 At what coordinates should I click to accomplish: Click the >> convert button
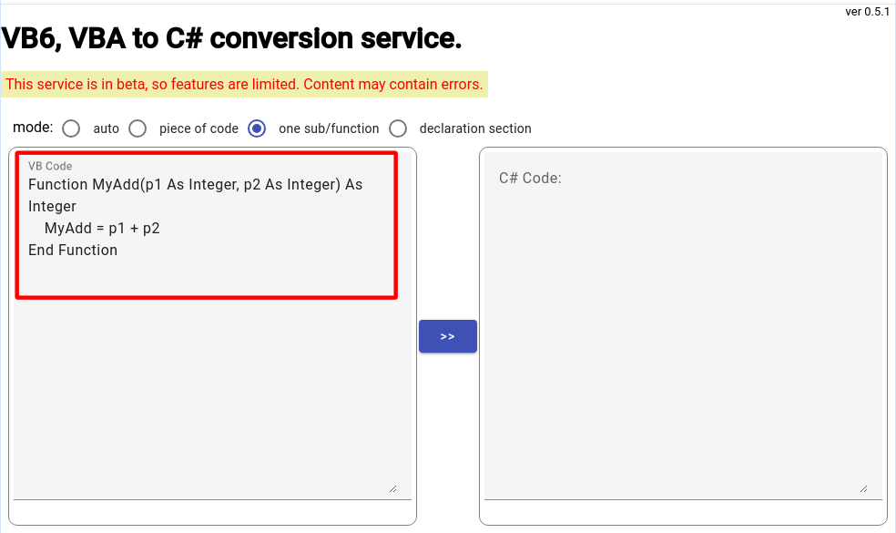(447, 336)
